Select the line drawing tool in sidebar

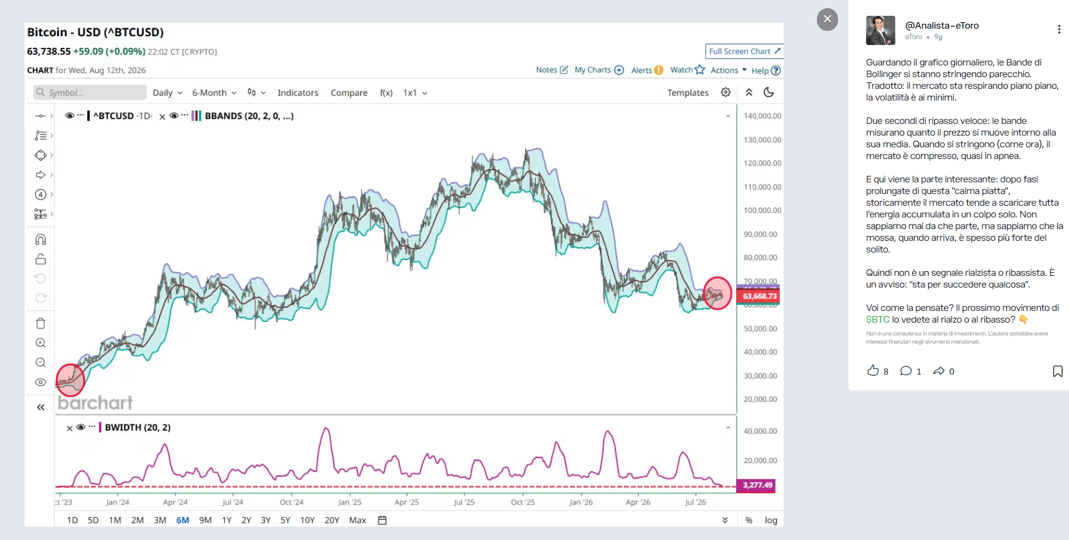40,116
